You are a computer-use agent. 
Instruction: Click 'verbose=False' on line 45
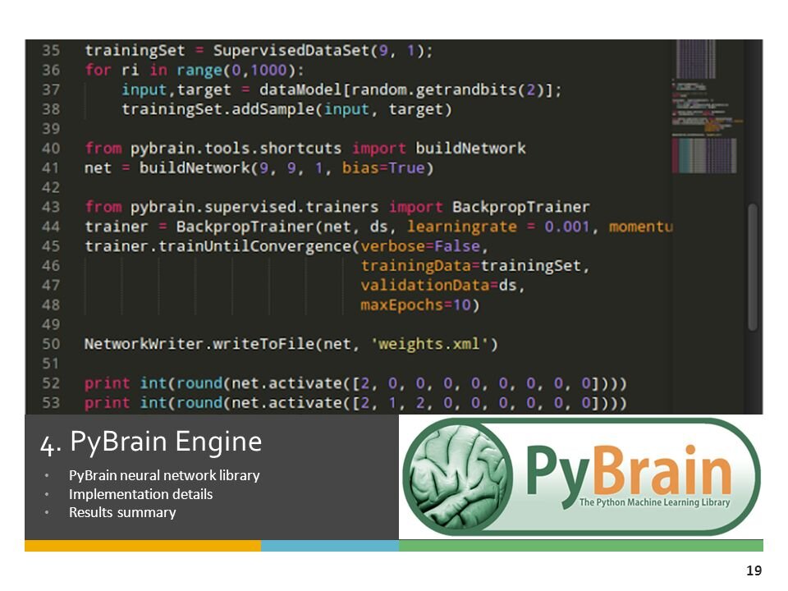(420, 247)
